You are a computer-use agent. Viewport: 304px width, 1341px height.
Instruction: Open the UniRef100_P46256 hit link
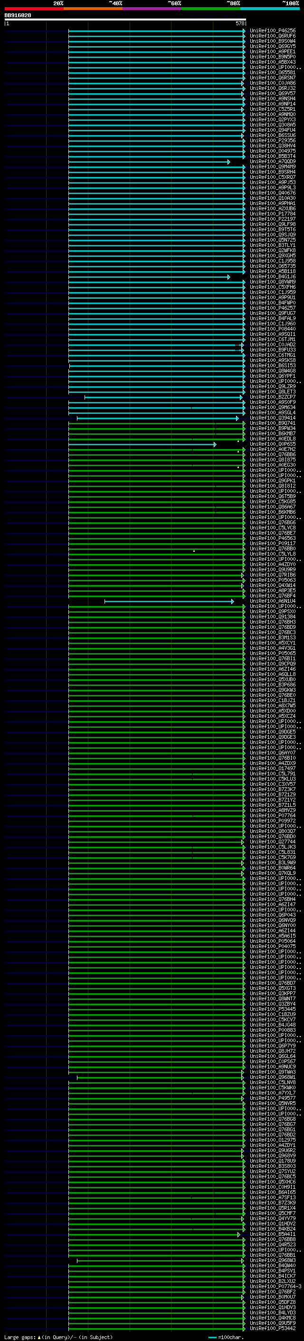point(272,31)
